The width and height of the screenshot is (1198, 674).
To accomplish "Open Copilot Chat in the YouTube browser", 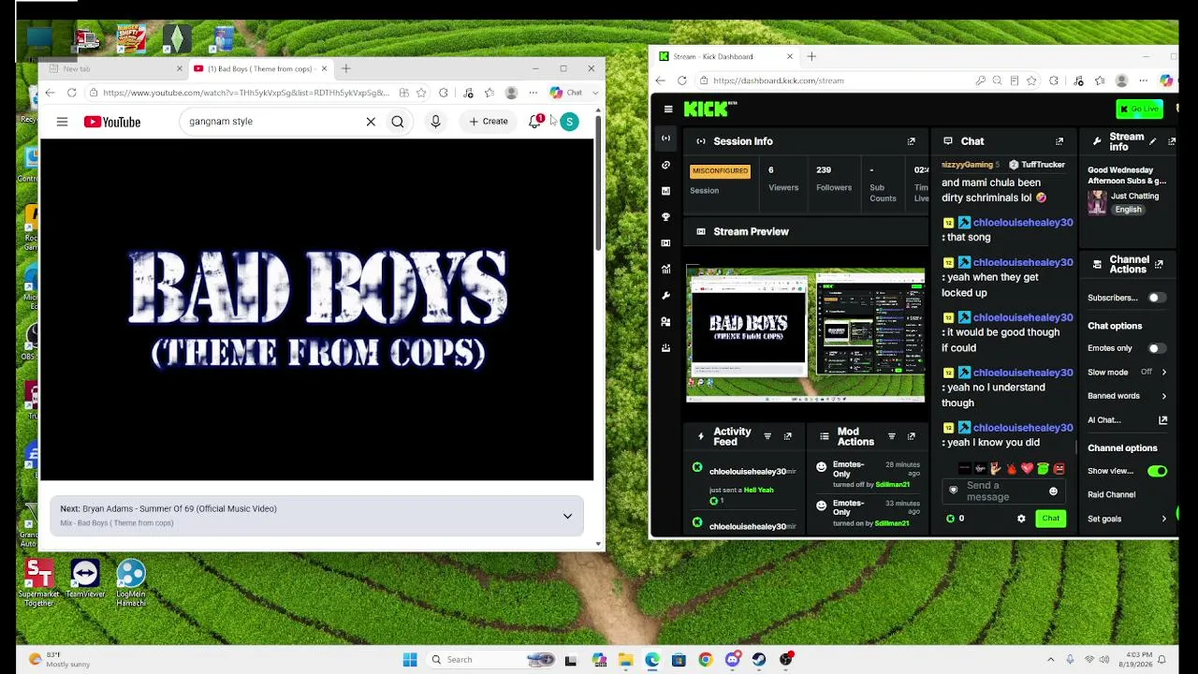I will click(x=566, y=93).
